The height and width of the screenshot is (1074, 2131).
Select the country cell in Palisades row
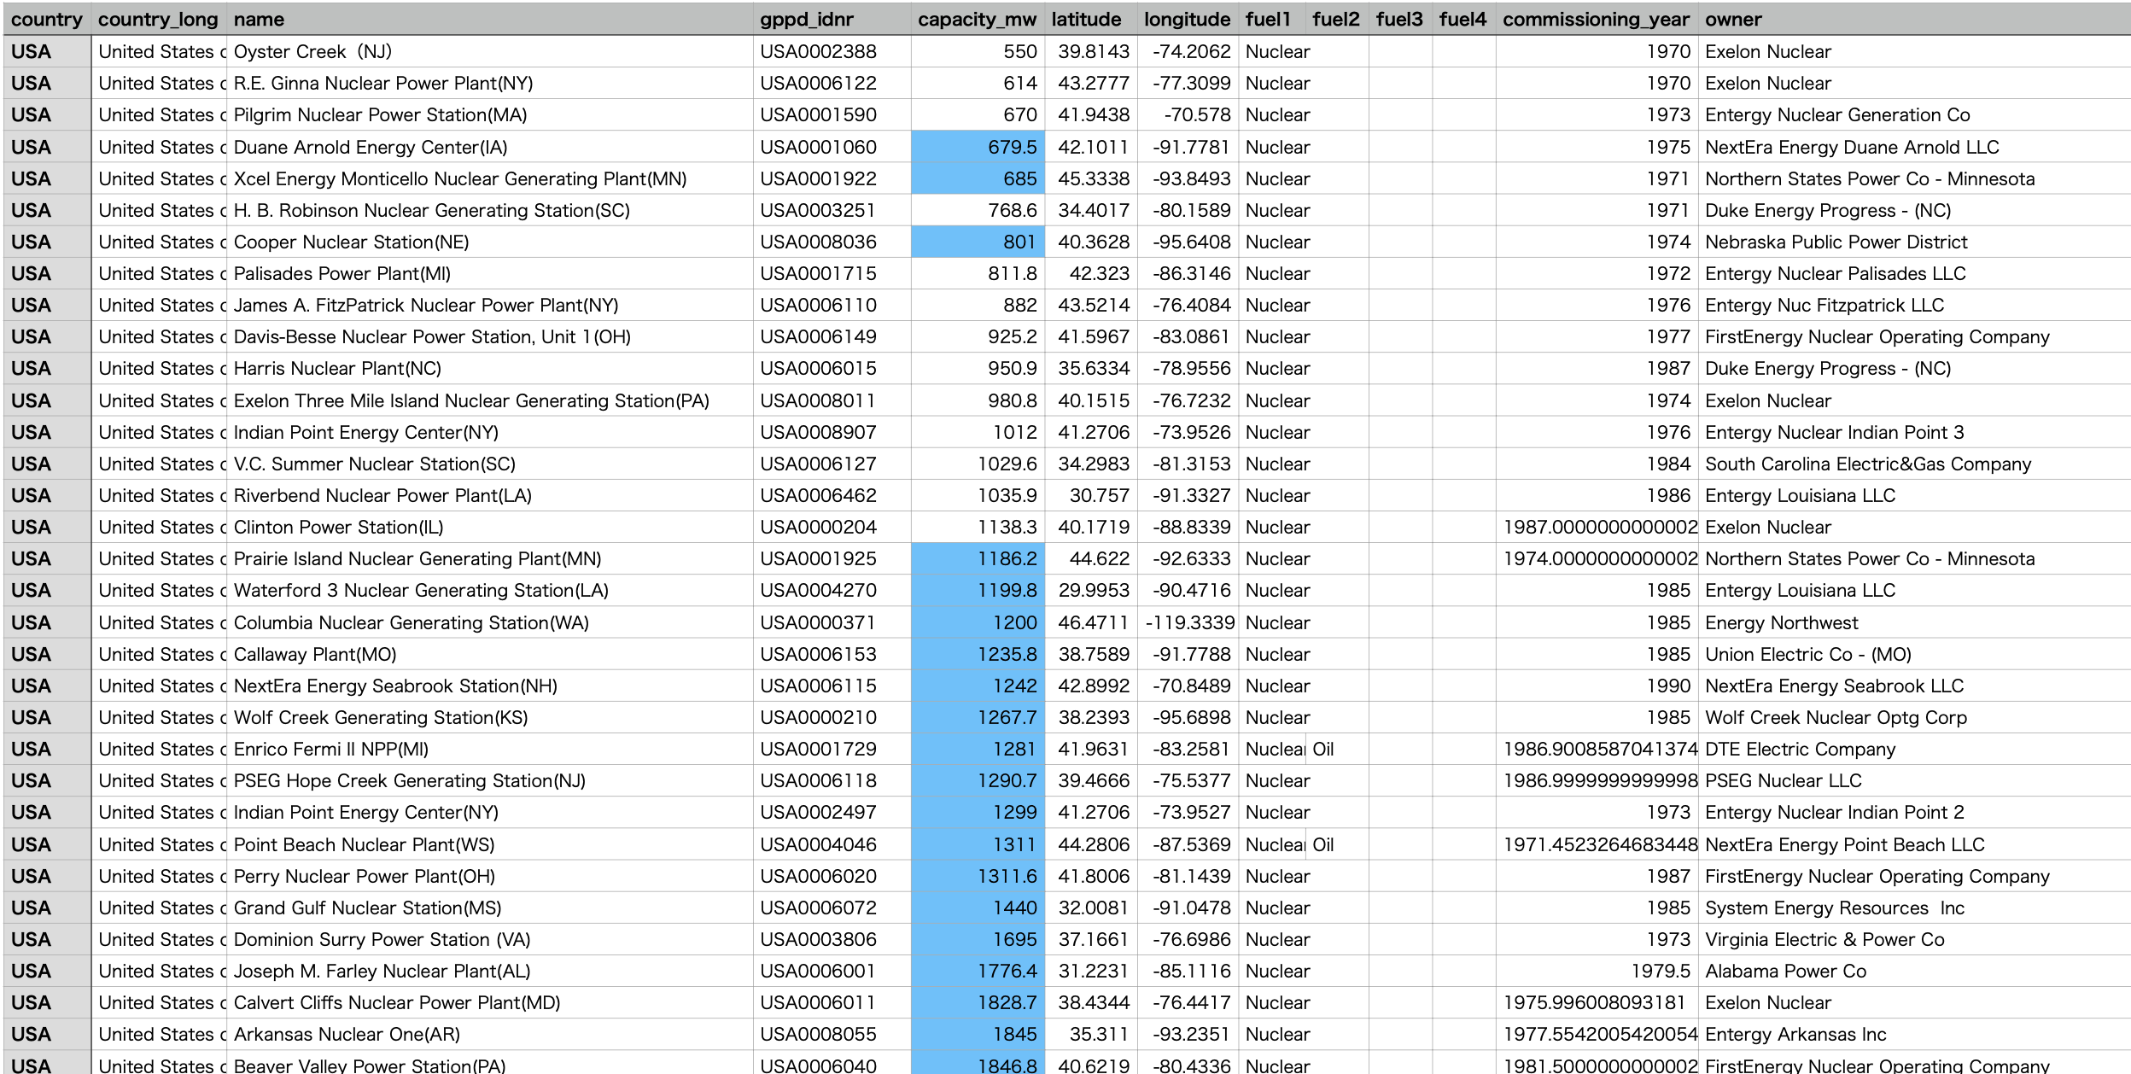coord(32,273)
